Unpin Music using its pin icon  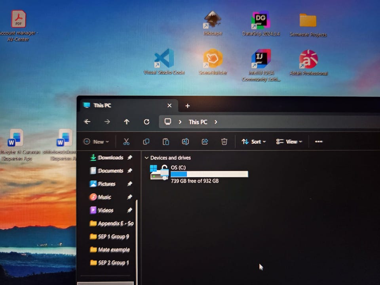click(x=130, y=197)
